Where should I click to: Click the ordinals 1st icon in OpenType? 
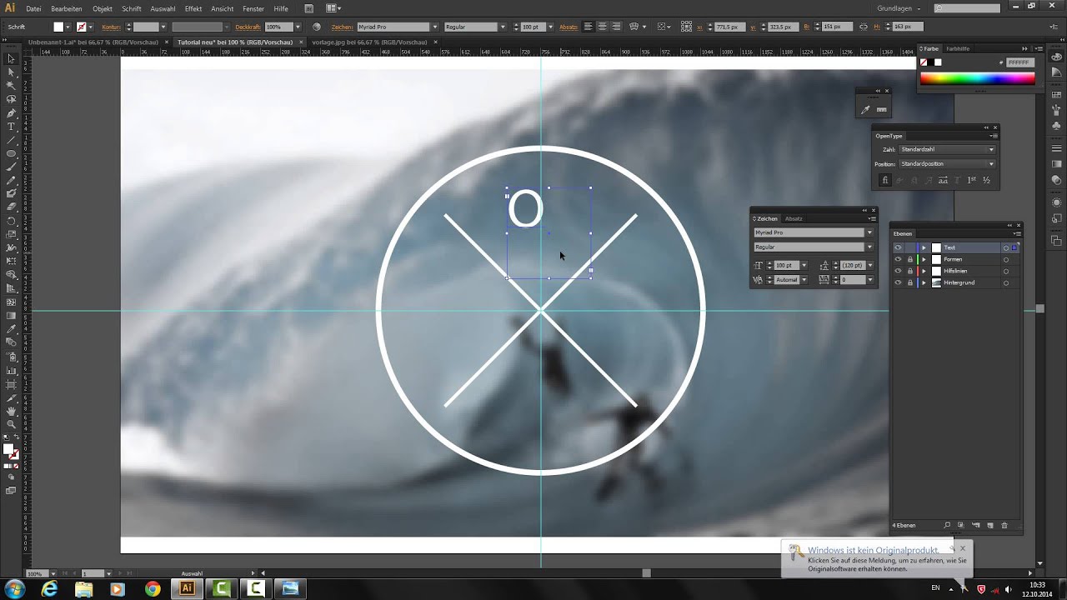tap(972, 180)
